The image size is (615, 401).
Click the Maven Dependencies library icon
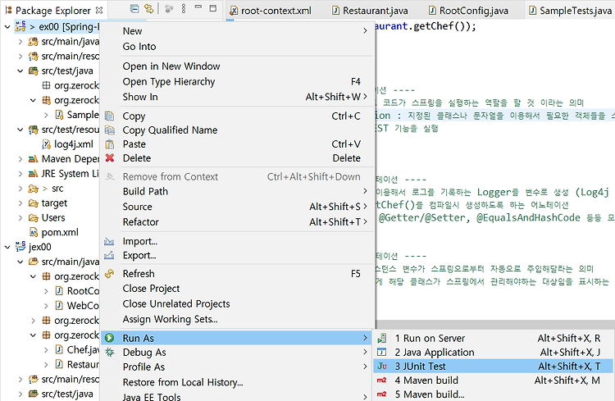pyautogui.click(x=34, y=159)
